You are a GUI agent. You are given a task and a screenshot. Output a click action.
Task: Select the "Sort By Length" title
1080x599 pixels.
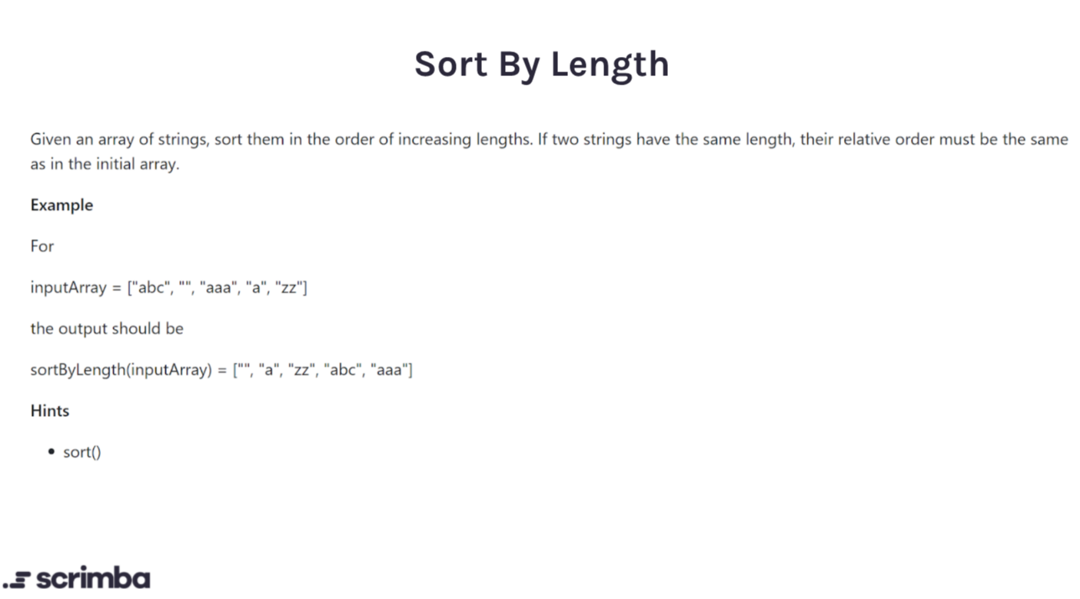tap(541, 63)
